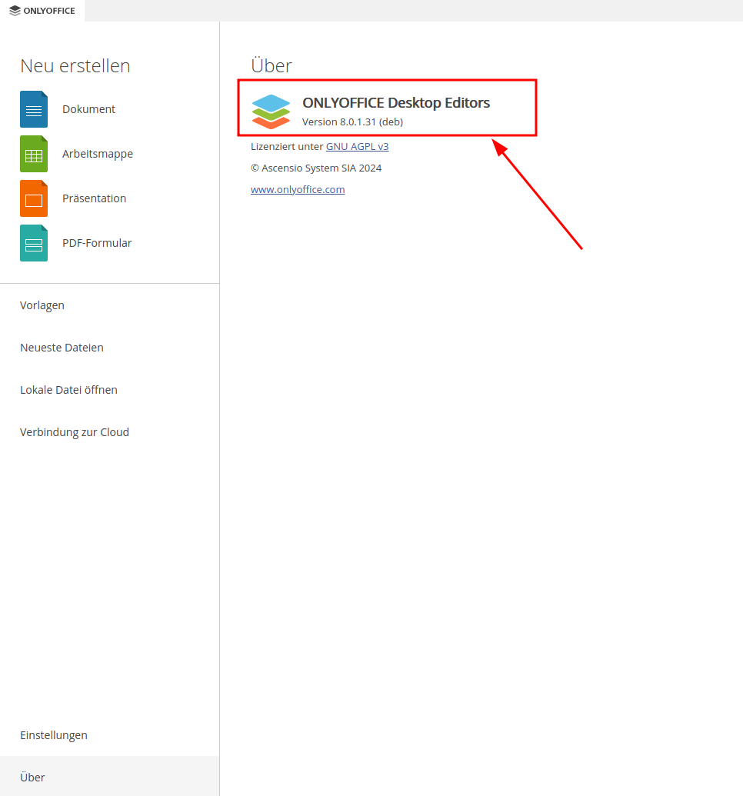
Task: Visit www.onlyoffice.com link
Action: tap(298, 189)
